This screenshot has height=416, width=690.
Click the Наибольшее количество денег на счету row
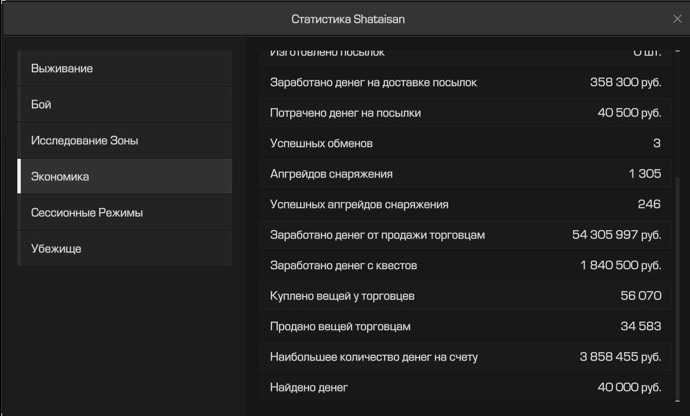[x=466, y=357]
